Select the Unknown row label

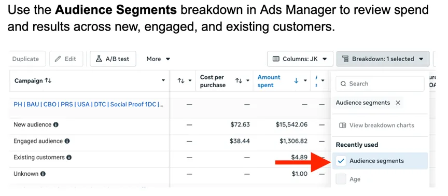(x=26, y=174)
